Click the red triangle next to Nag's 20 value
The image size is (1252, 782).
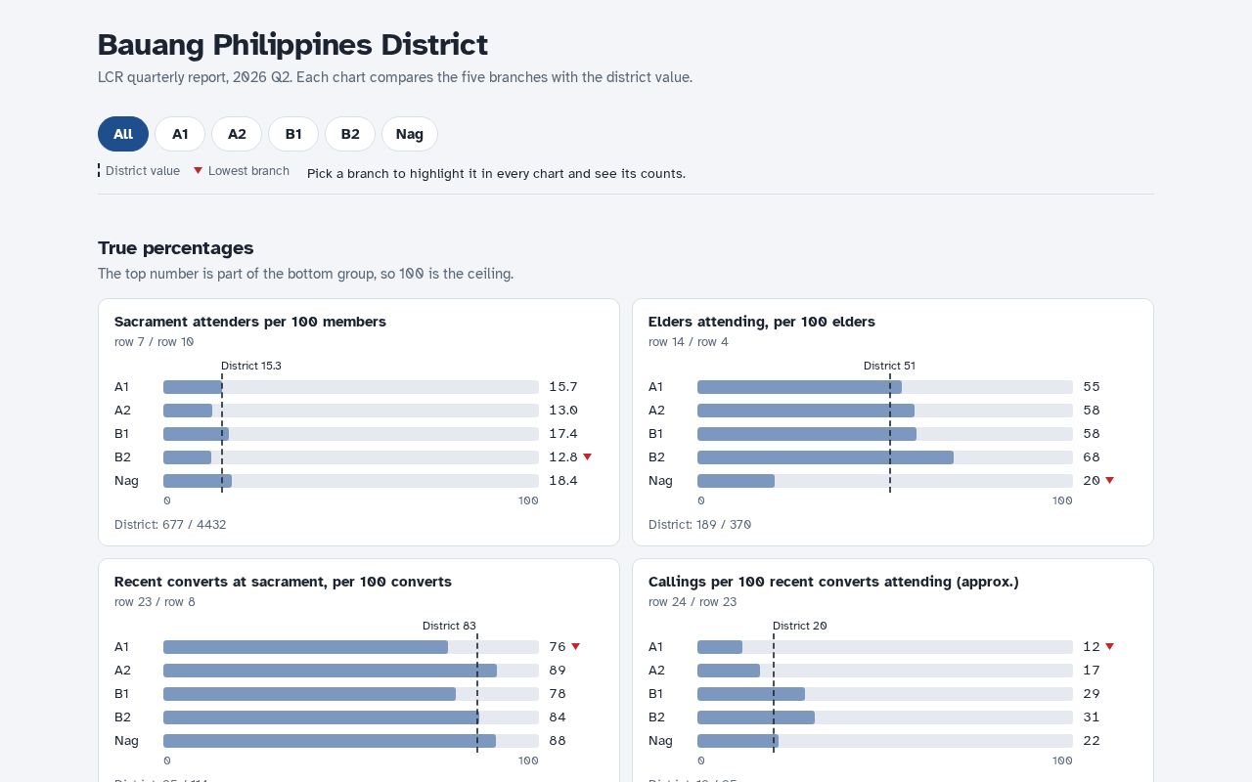point(1110,480)
